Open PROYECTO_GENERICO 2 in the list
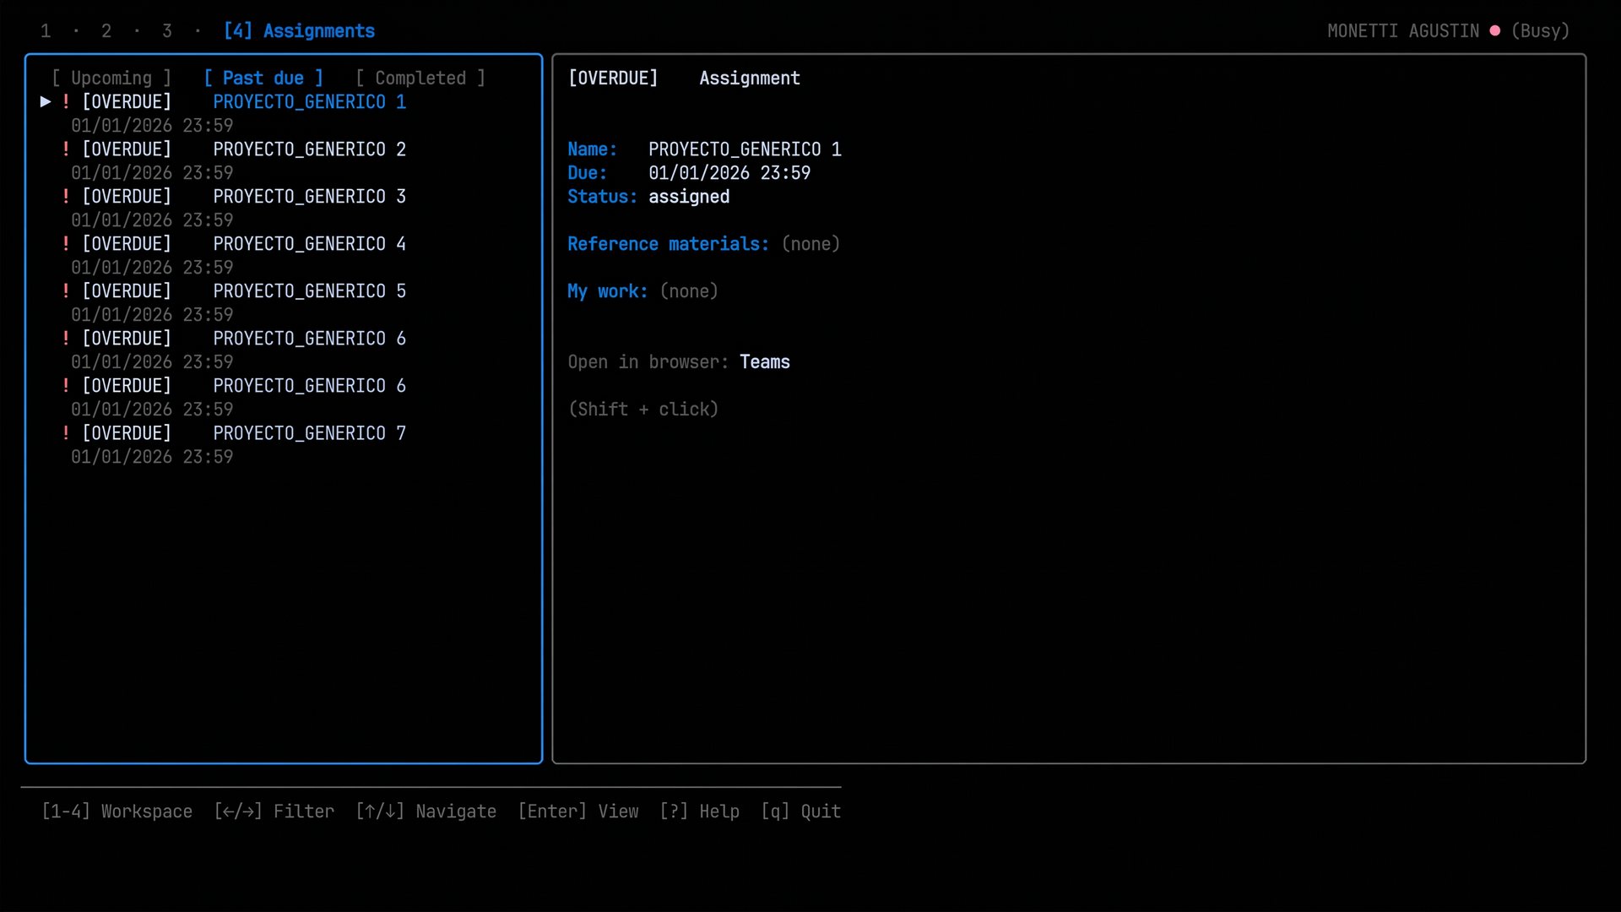 pyautogui.click(x=309, y=149)
